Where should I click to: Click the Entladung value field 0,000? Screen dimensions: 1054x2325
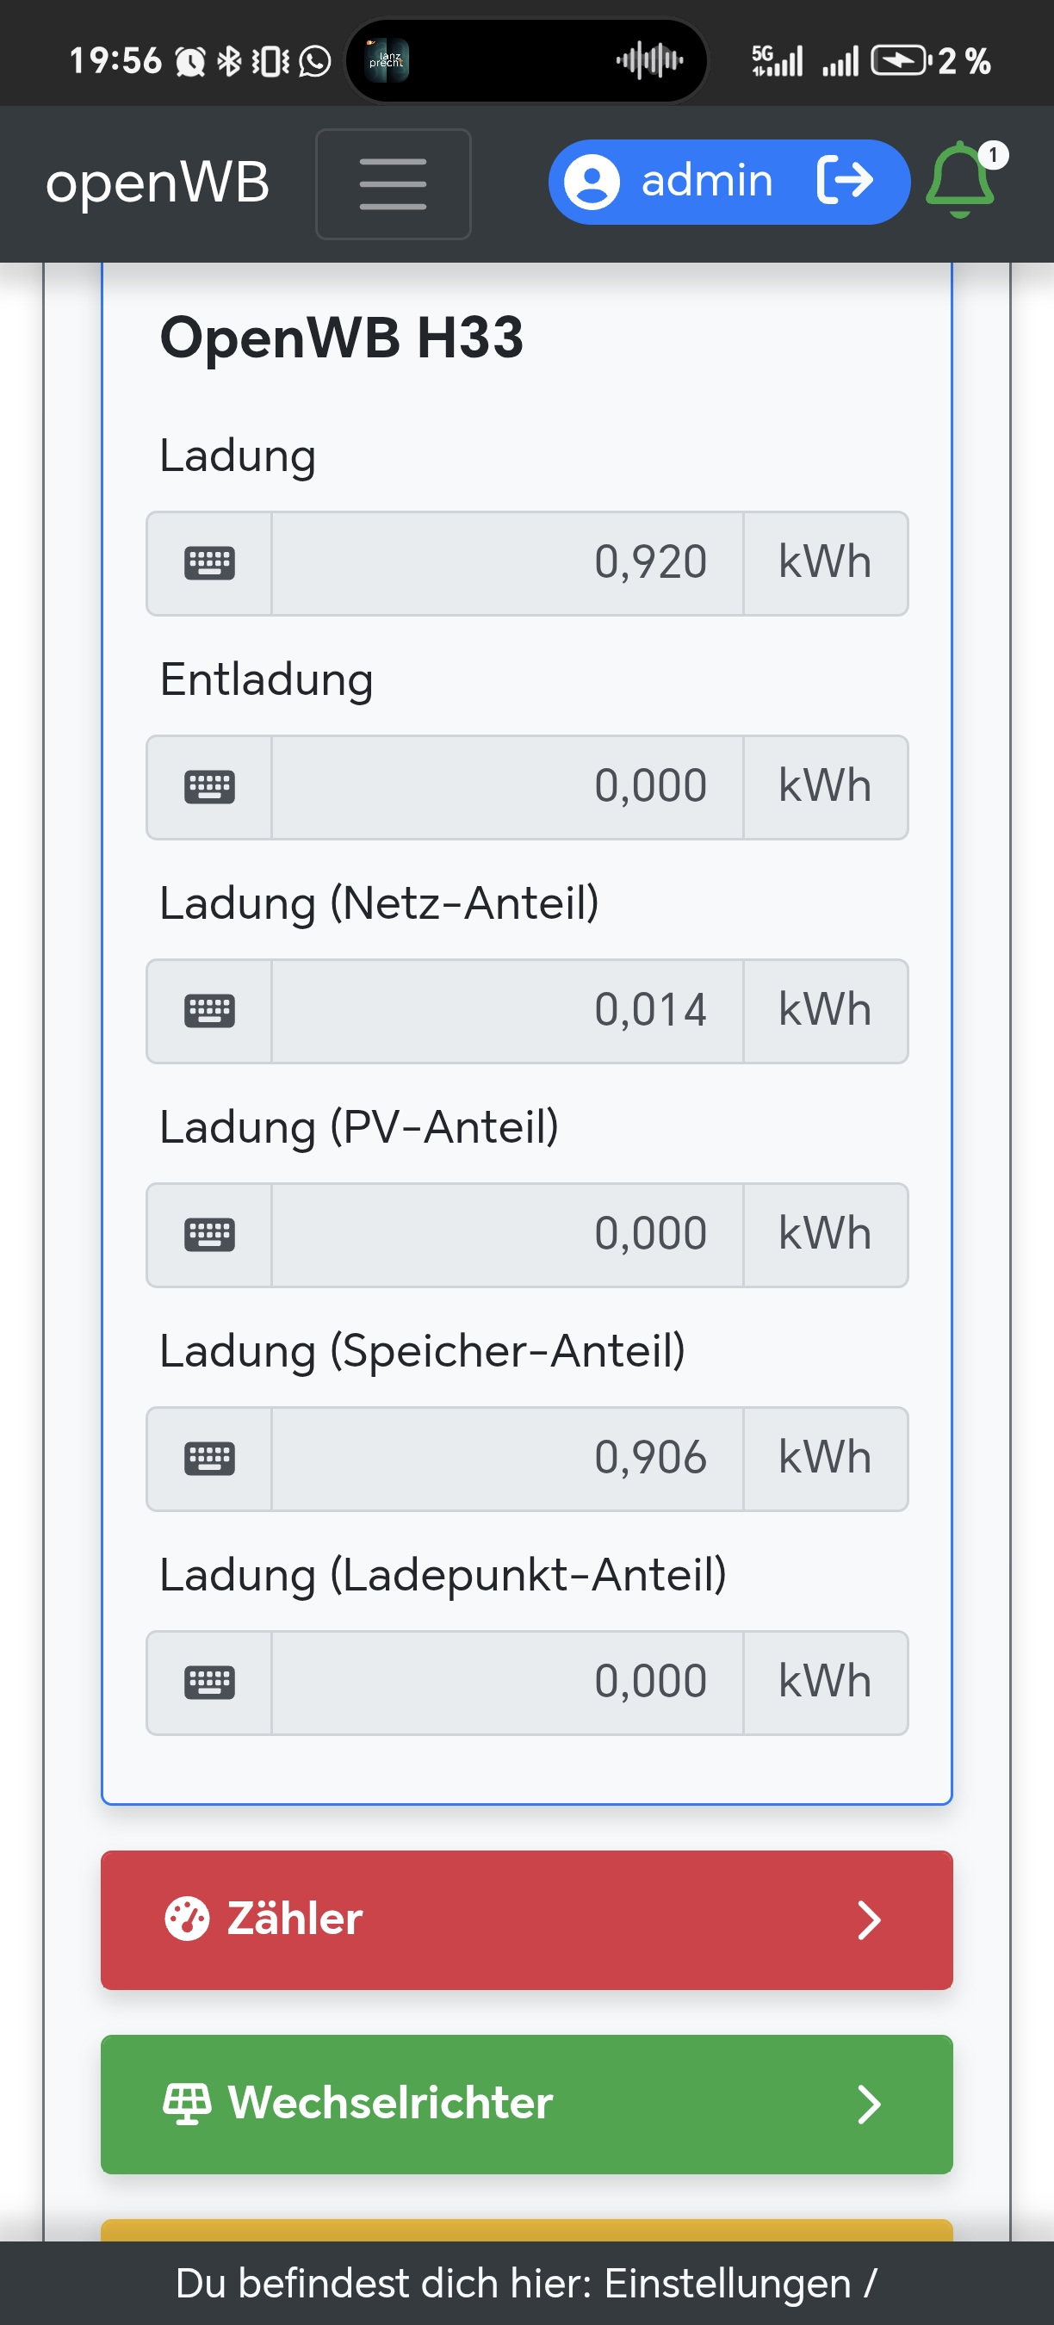(507, 787)
